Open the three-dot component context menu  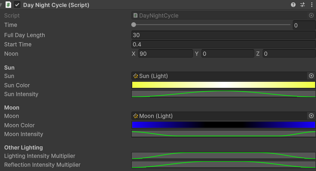311,5
